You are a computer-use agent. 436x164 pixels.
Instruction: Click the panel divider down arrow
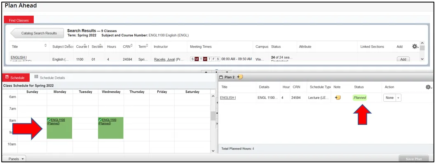click(x=227, y=72)
